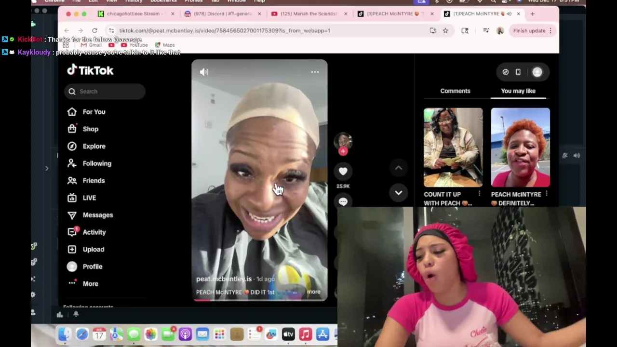The width and height of the screenshot is (617, 347).
Task: Click the video progress bar
Action: tap(260, 300)
